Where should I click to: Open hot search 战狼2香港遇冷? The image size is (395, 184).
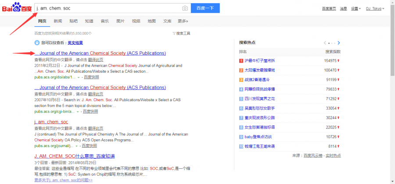click(x=257, y=80)
